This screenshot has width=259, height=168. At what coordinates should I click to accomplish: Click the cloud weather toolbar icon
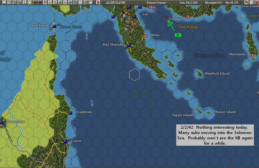90,3
